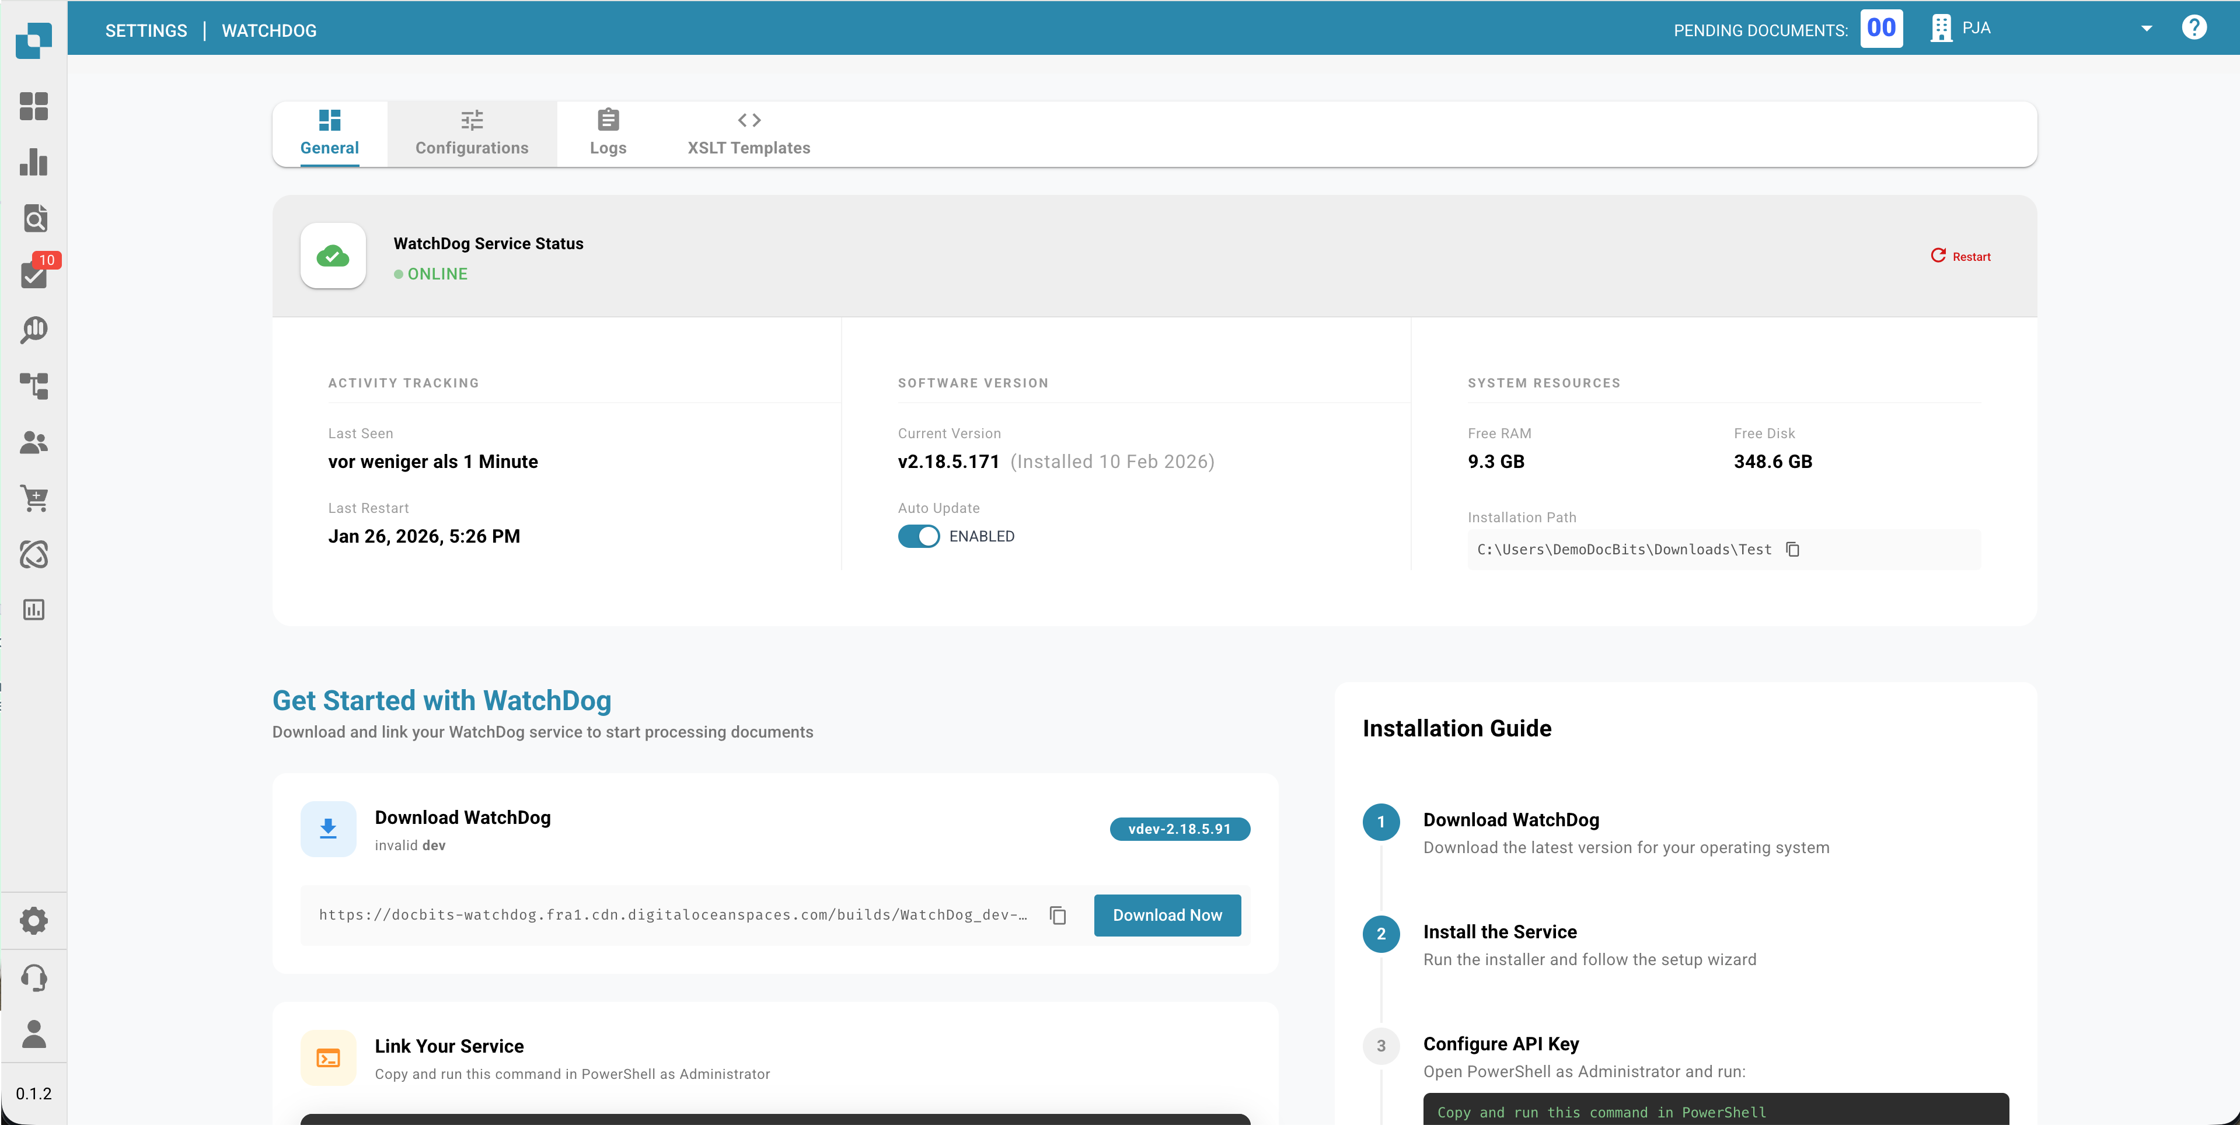Expand the PJA organization dropdown arrow
This screenshot has width=2240, height=1125.
2146,29
